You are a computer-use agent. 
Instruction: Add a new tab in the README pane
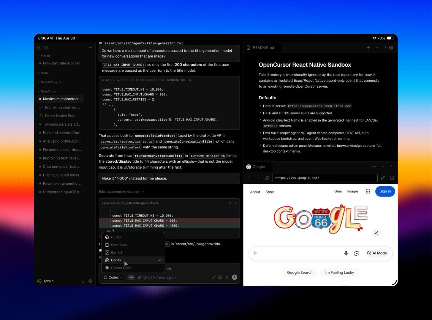(x=368, y=48)
